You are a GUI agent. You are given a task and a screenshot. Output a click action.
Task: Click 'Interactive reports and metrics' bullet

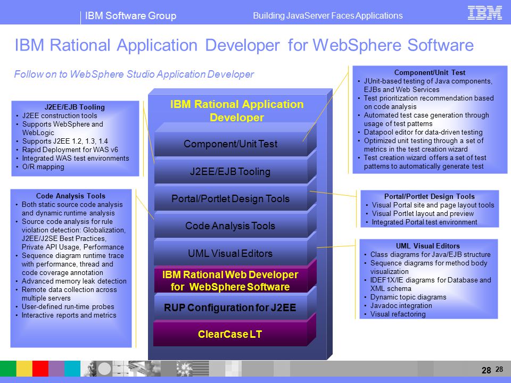69,315
